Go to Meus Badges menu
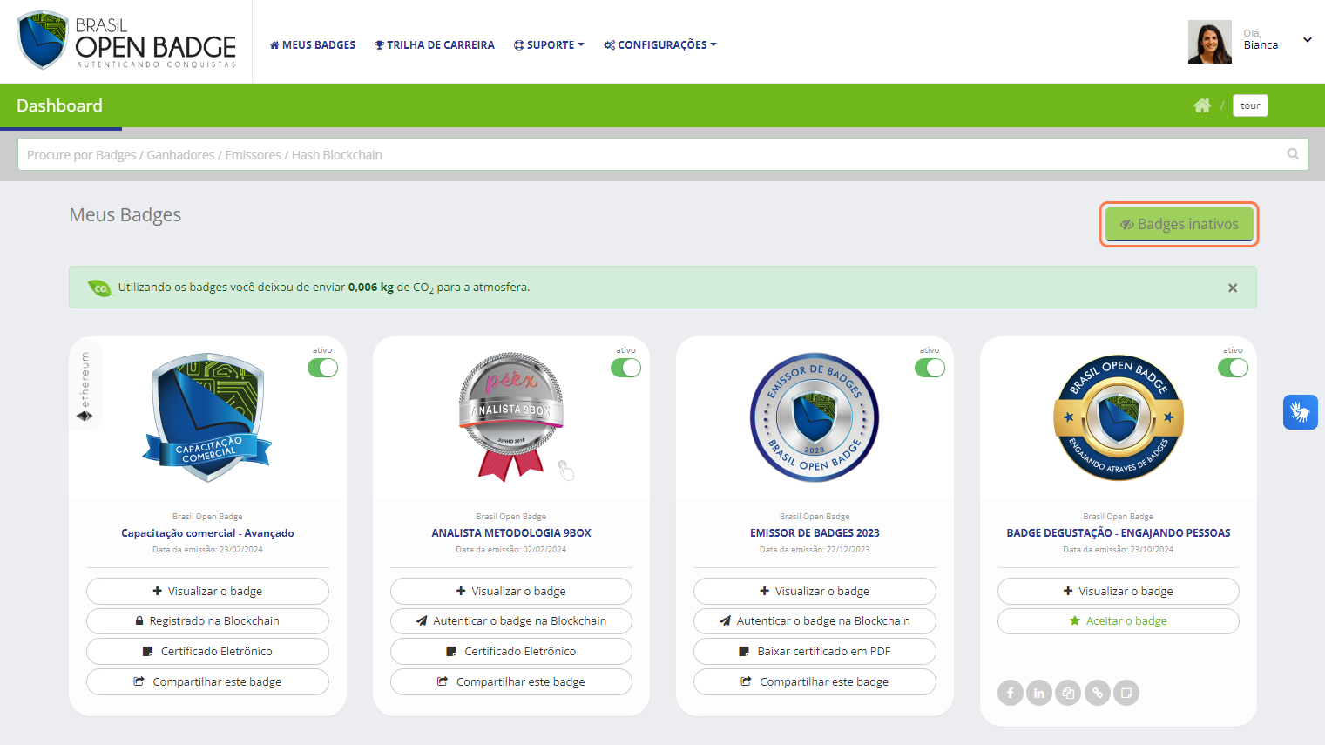This screenshot has height=745, width=1325. pyautogui.click(x=313, y=44)
